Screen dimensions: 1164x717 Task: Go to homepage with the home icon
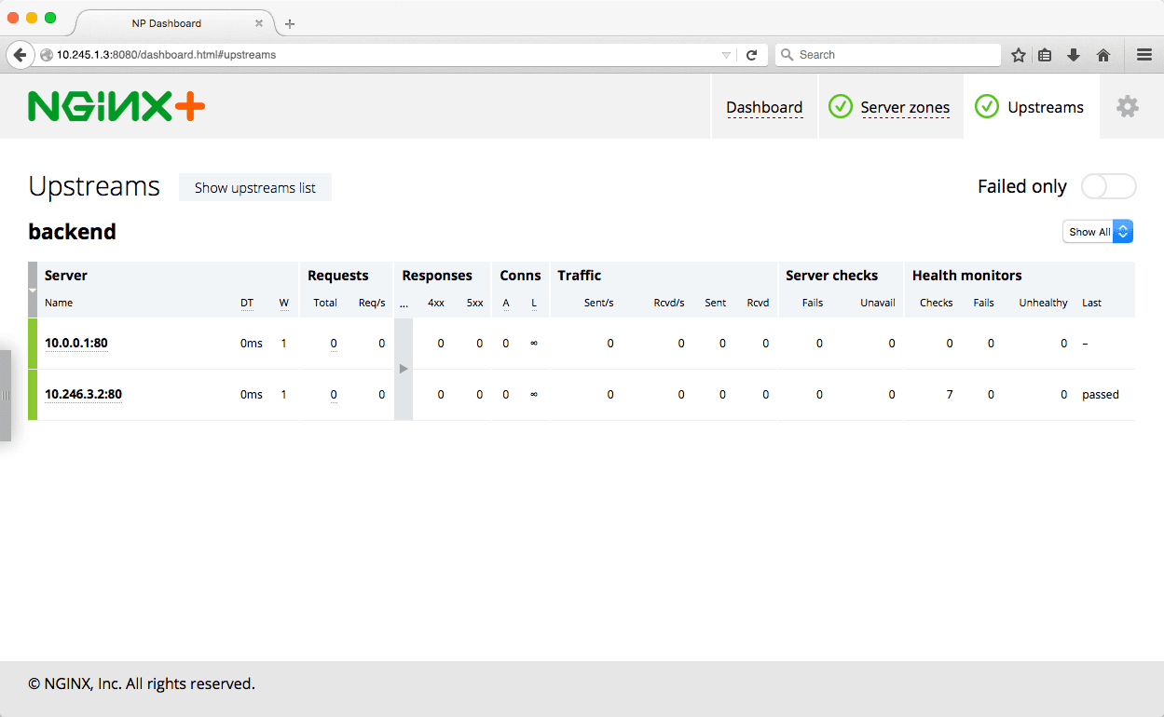pos(1102,54)
